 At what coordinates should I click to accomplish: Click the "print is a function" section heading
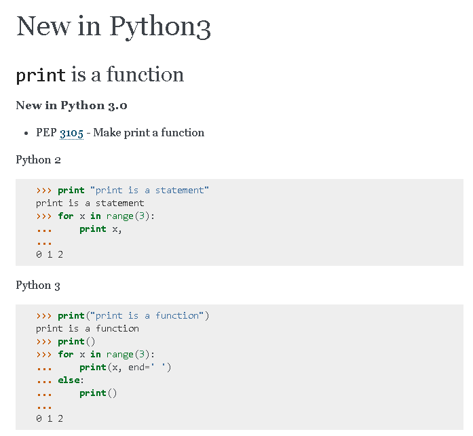(100, 74)
